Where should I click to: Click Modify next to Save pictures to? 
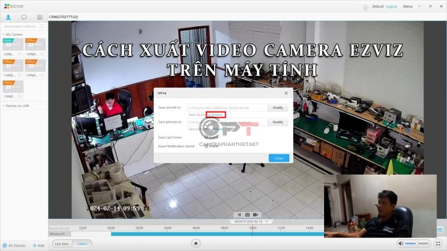click(278, 122)
